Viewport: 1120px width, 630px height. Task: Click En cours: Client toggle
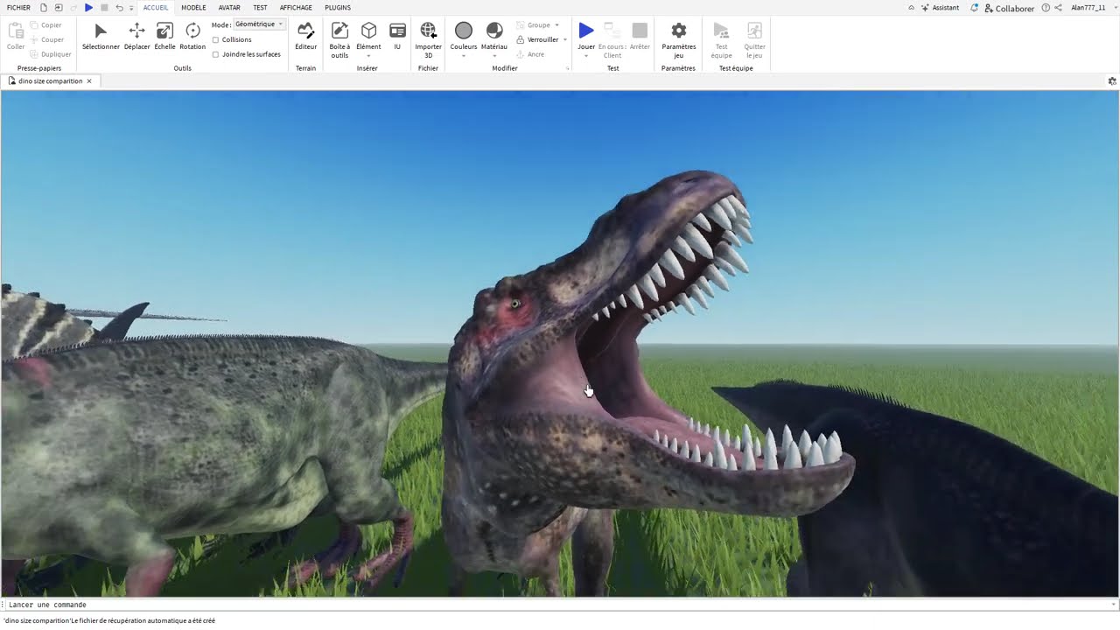point(612,39)
